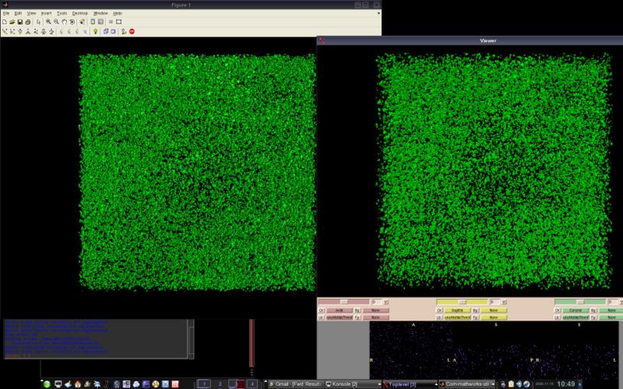623x389 pixels.
Task: Select the Rotate 3D tool
Action: point(72,22)
